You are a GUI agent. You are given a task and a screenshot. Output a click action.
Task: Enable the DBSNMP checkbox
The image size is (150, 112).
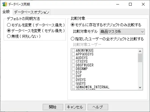[73, 69]
